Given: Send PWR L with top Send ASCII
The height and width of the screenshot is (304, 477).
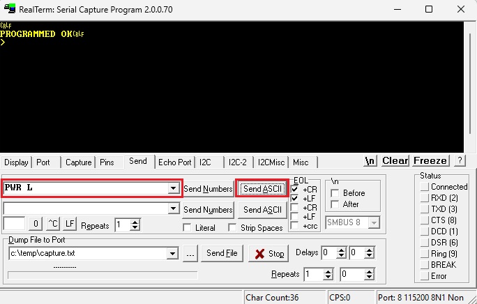Looking at the screenshot, I should point(262,189).
